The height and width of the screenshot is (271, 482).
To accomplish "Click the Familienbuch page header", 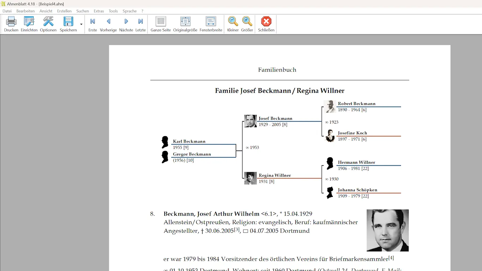I will coord(277,70).
